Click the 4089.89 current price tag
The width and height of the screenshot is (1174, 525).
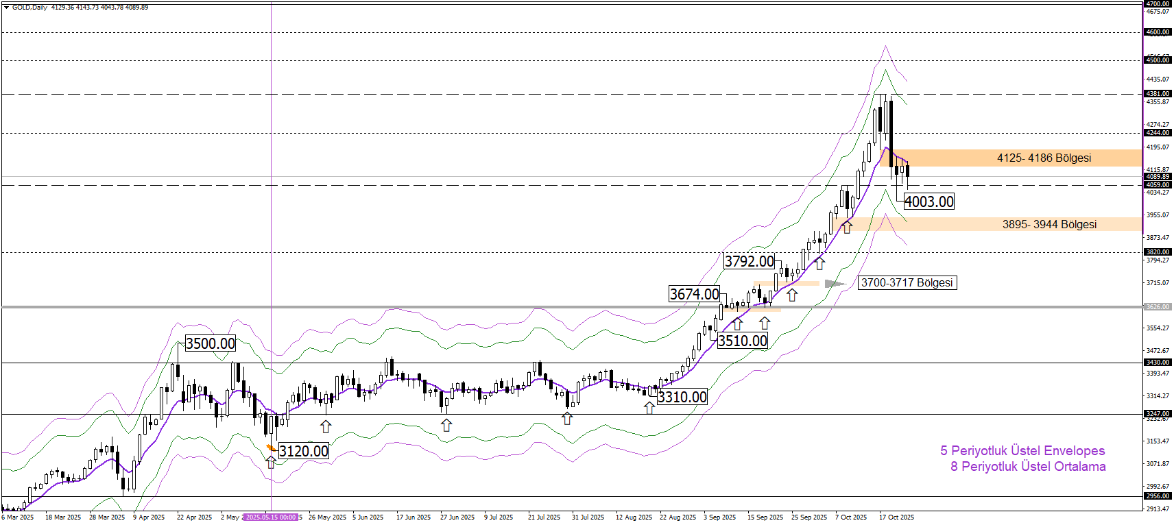(1158, 177)
